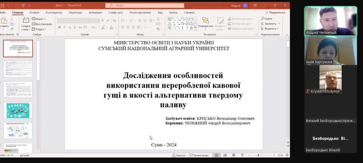
Task: Click the zoom out minus button
Action: pos(249,155)
